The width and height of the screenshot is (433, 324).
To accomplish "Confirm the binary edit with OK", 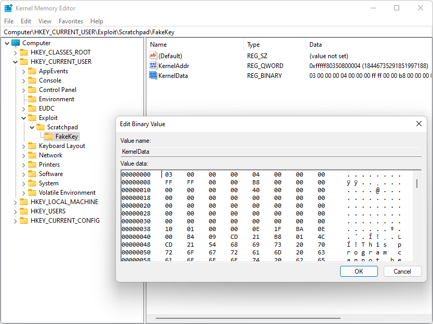I will click(359, 271).
